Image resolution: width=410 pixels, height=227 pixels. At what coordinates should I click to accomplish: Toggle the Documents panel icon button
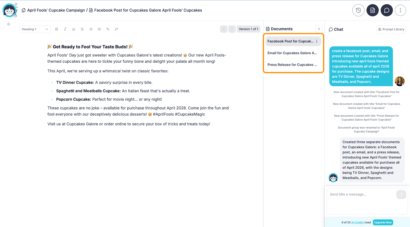pyautogui.click(x=372, y=10)
